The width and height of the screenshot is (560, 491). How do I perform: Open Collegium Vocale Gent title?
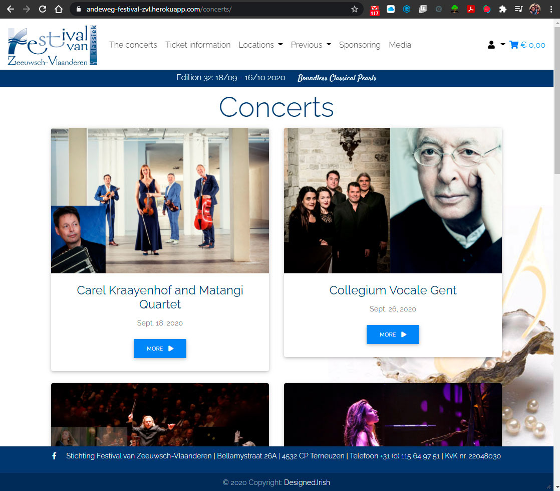pos(393,290)
